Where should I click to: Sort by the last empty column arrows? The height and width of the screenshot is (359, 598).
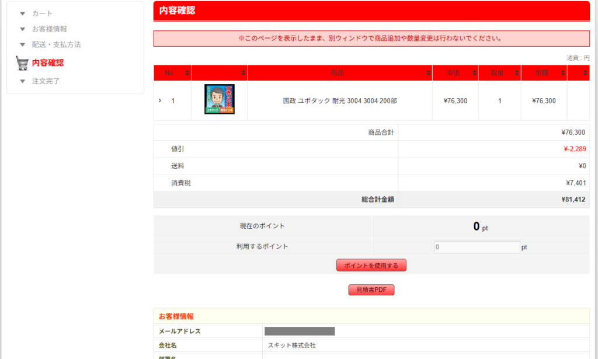pyautogui.click(x=585, y=73)
